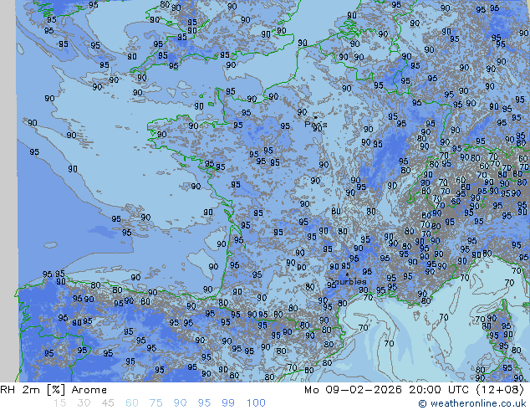Click the Paris city label on map
This screenshot has height=410, width=530.
[316, 124]
